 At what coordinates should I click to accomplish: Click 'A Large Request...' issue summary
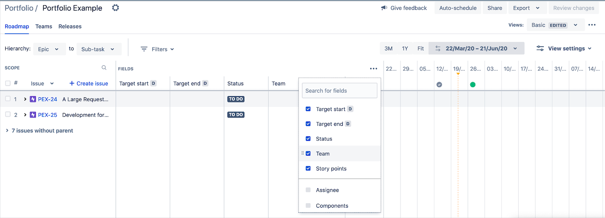86,99
